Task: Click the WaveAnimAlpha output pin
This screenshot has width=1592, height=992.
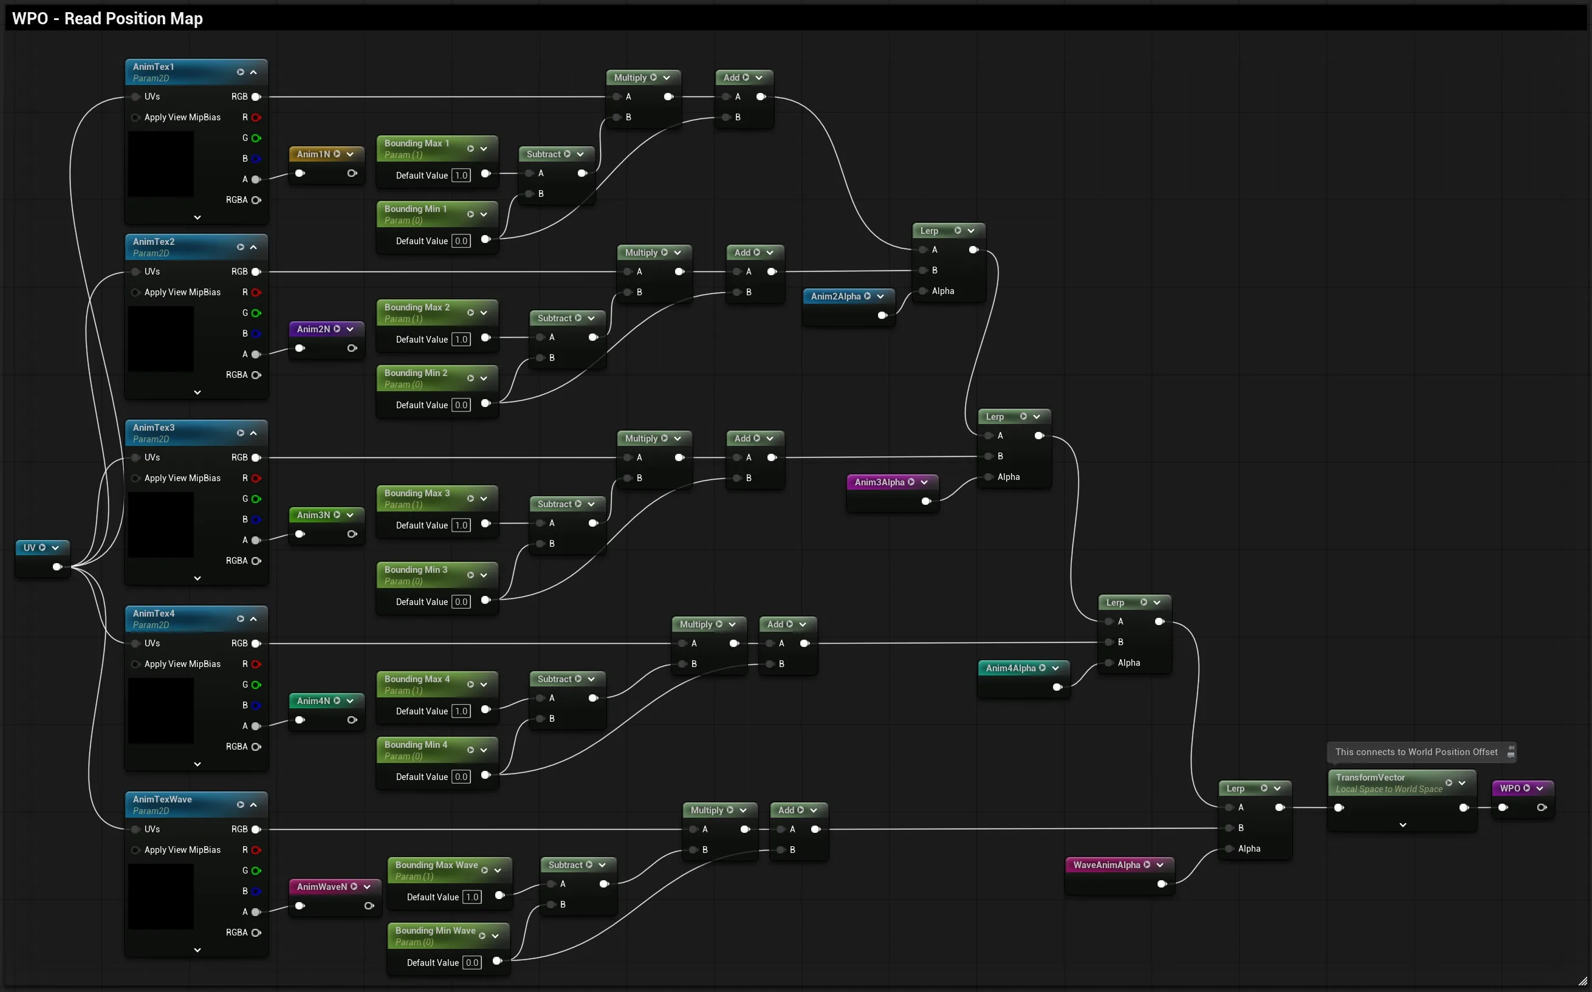Action: 1162,884
